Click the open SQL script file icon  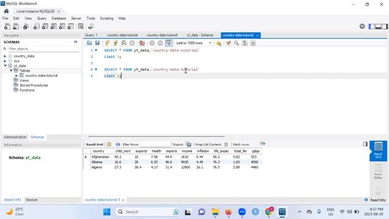16,26
